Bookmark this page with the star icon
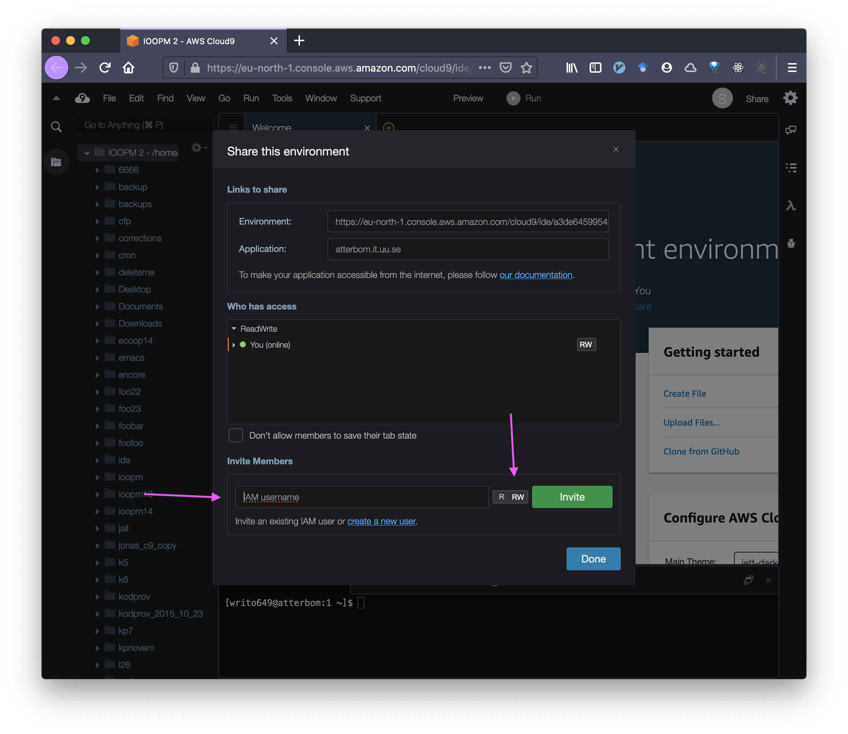This screenshot has width=848, height=734. click(x=526, y=68)
